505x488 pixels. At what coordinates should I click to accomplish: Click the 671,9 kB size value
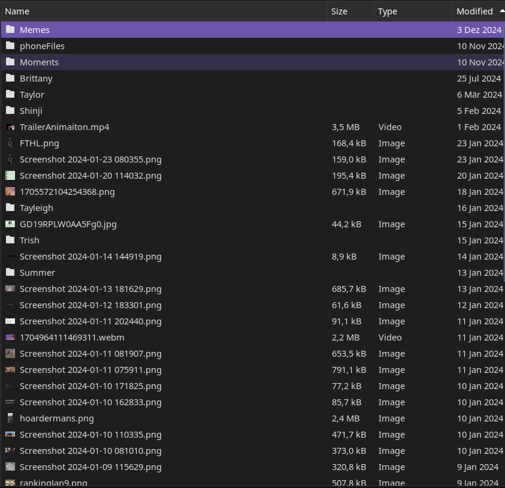[349, 192]
